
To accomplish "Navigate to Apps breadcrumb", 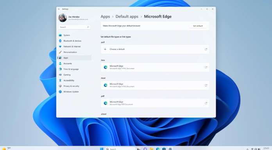I will [x=105, y=17].
